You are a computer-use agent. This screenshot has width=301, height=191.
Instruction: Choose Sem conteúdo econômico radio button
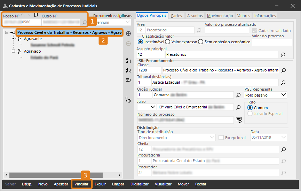pyautogui.click(x=200, y=42)
